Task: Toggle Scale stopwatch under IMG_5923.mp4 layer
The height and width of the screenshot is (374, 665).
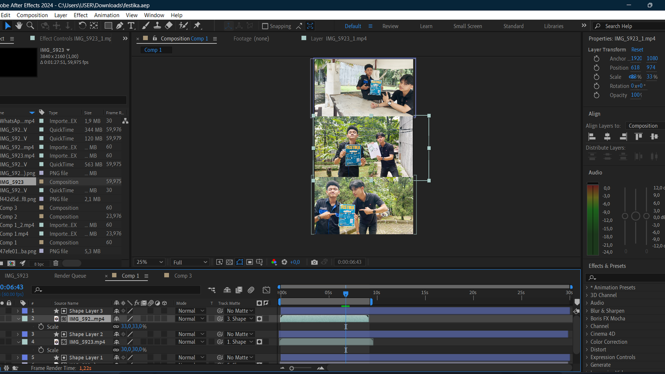Action: 41,350
